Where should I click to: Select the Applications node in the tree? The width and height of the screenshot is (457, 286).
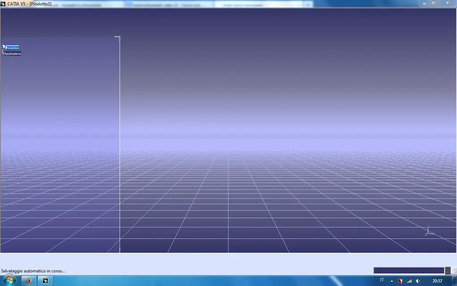[x=12, y=54]
